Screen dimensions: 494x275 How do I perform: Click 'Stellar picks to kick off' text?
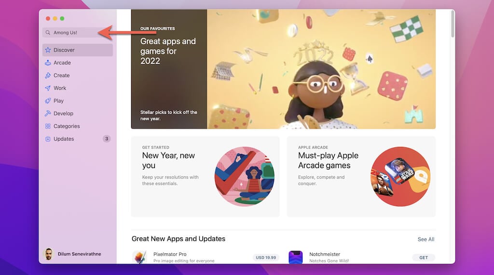[168, 116]
